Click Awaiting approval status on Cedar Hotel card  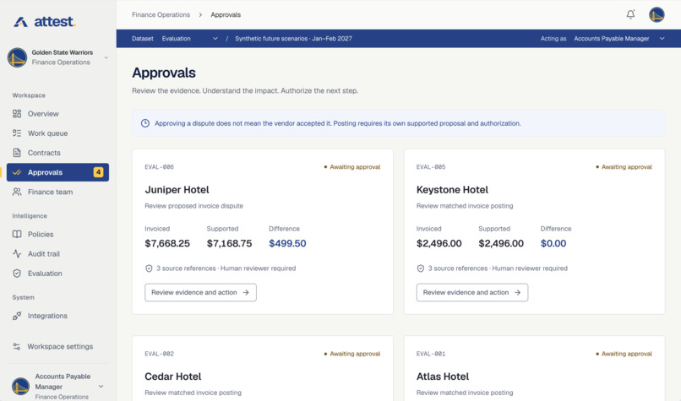coord(352,354)
